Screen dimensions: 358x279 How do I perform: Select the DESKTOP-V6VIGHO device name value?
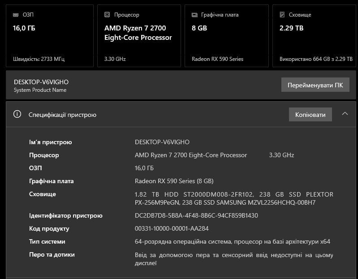(162, 142)
